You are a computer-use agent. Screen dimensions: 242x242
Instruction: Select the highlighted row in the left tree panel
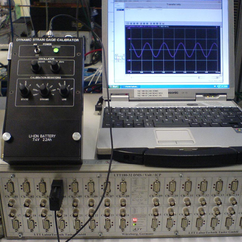120,10
